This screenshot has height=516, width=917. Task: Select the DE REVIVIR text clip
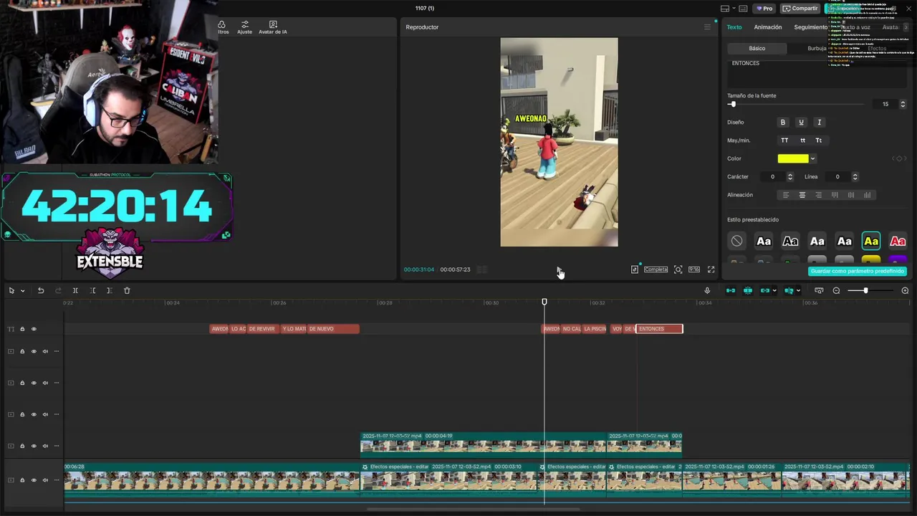point(263,329)
